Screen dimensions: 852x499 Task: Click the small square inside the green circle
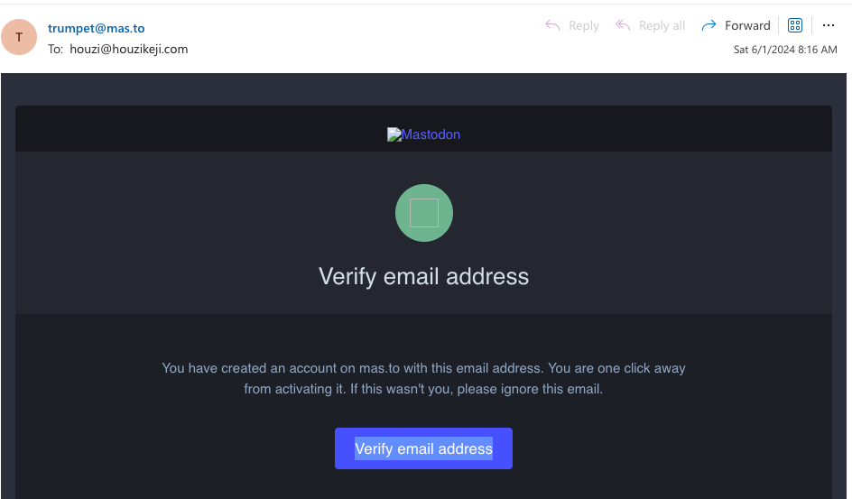coord(424,213)
